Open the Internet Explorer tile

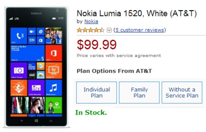(x=41, y=31)
